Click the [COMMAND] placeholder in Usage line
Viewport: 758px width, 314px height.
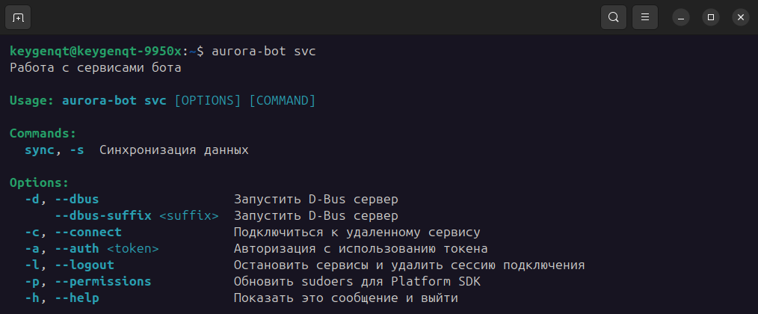(283, 101)
